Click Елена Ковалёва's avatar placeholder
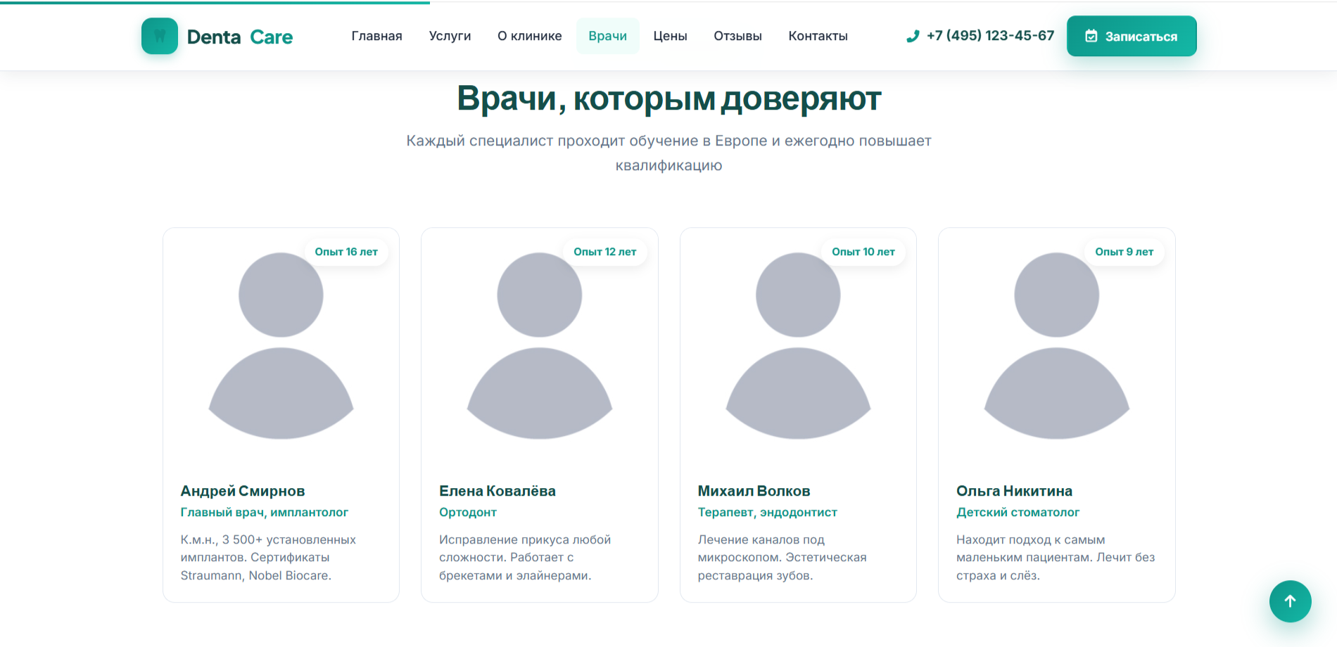The height and width of the screenshot is (647, 1337). (x=540, y=345)
